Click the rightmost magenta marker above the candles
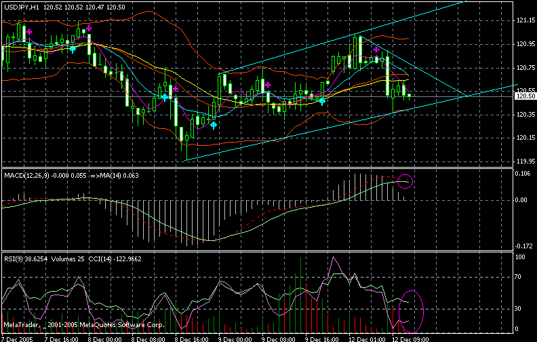 point(376,50)
